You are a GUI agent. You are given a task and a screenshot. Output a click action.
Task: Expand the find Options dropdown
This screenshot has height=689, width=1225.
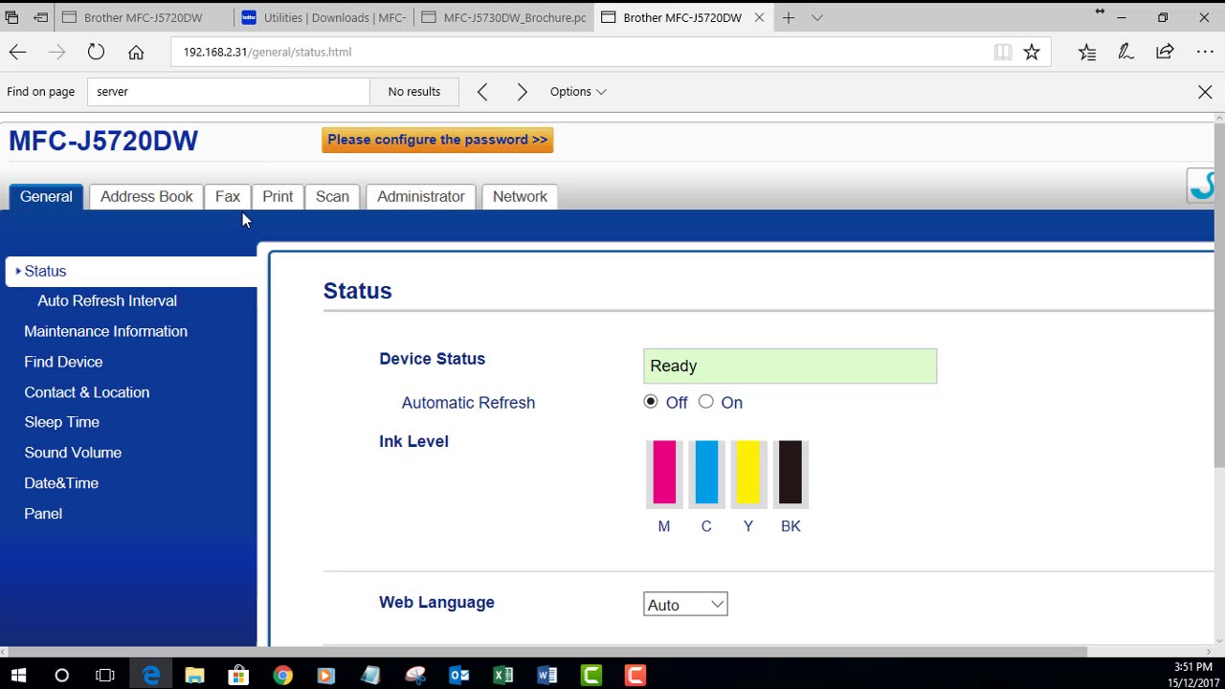[578, 92]
